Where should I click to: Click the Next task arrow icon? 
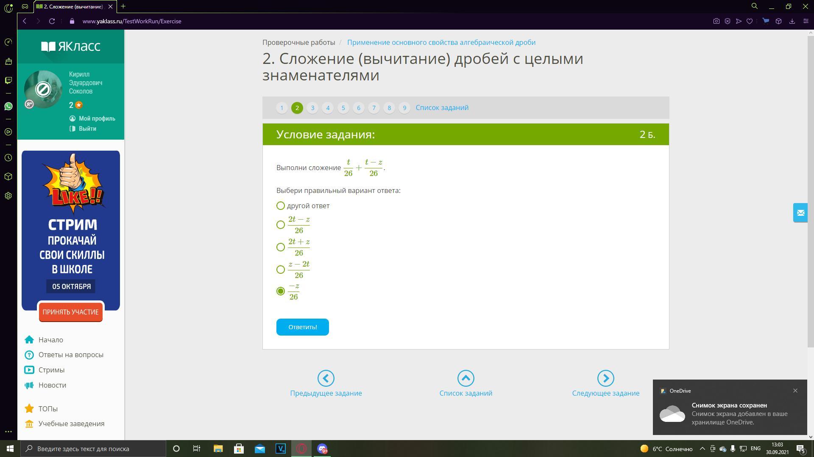(x=605, y=378)
